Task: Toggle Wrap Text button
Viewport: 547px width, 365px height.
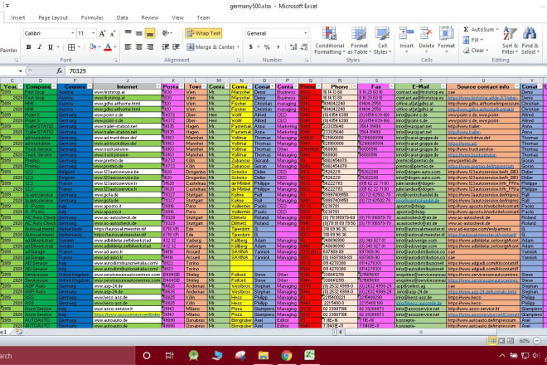Action: [x=204, y=33]
